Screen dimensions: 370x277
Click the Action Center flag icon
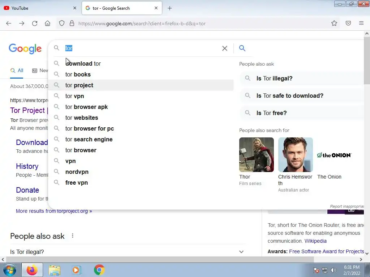[x=316, y=270]
